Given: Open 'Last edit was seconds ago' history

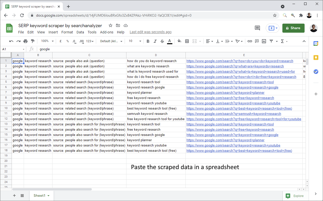Looking at the screenshot, I should pyautogui.click(x=151, y=32).
